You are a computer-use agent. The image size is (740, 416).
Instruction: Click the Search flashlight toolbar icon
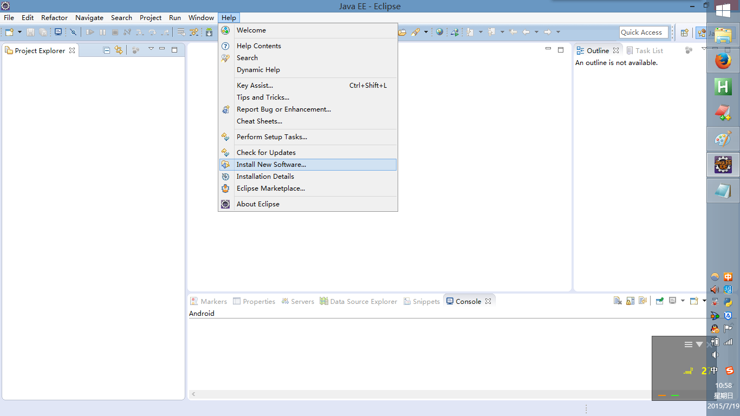[416, 32]
